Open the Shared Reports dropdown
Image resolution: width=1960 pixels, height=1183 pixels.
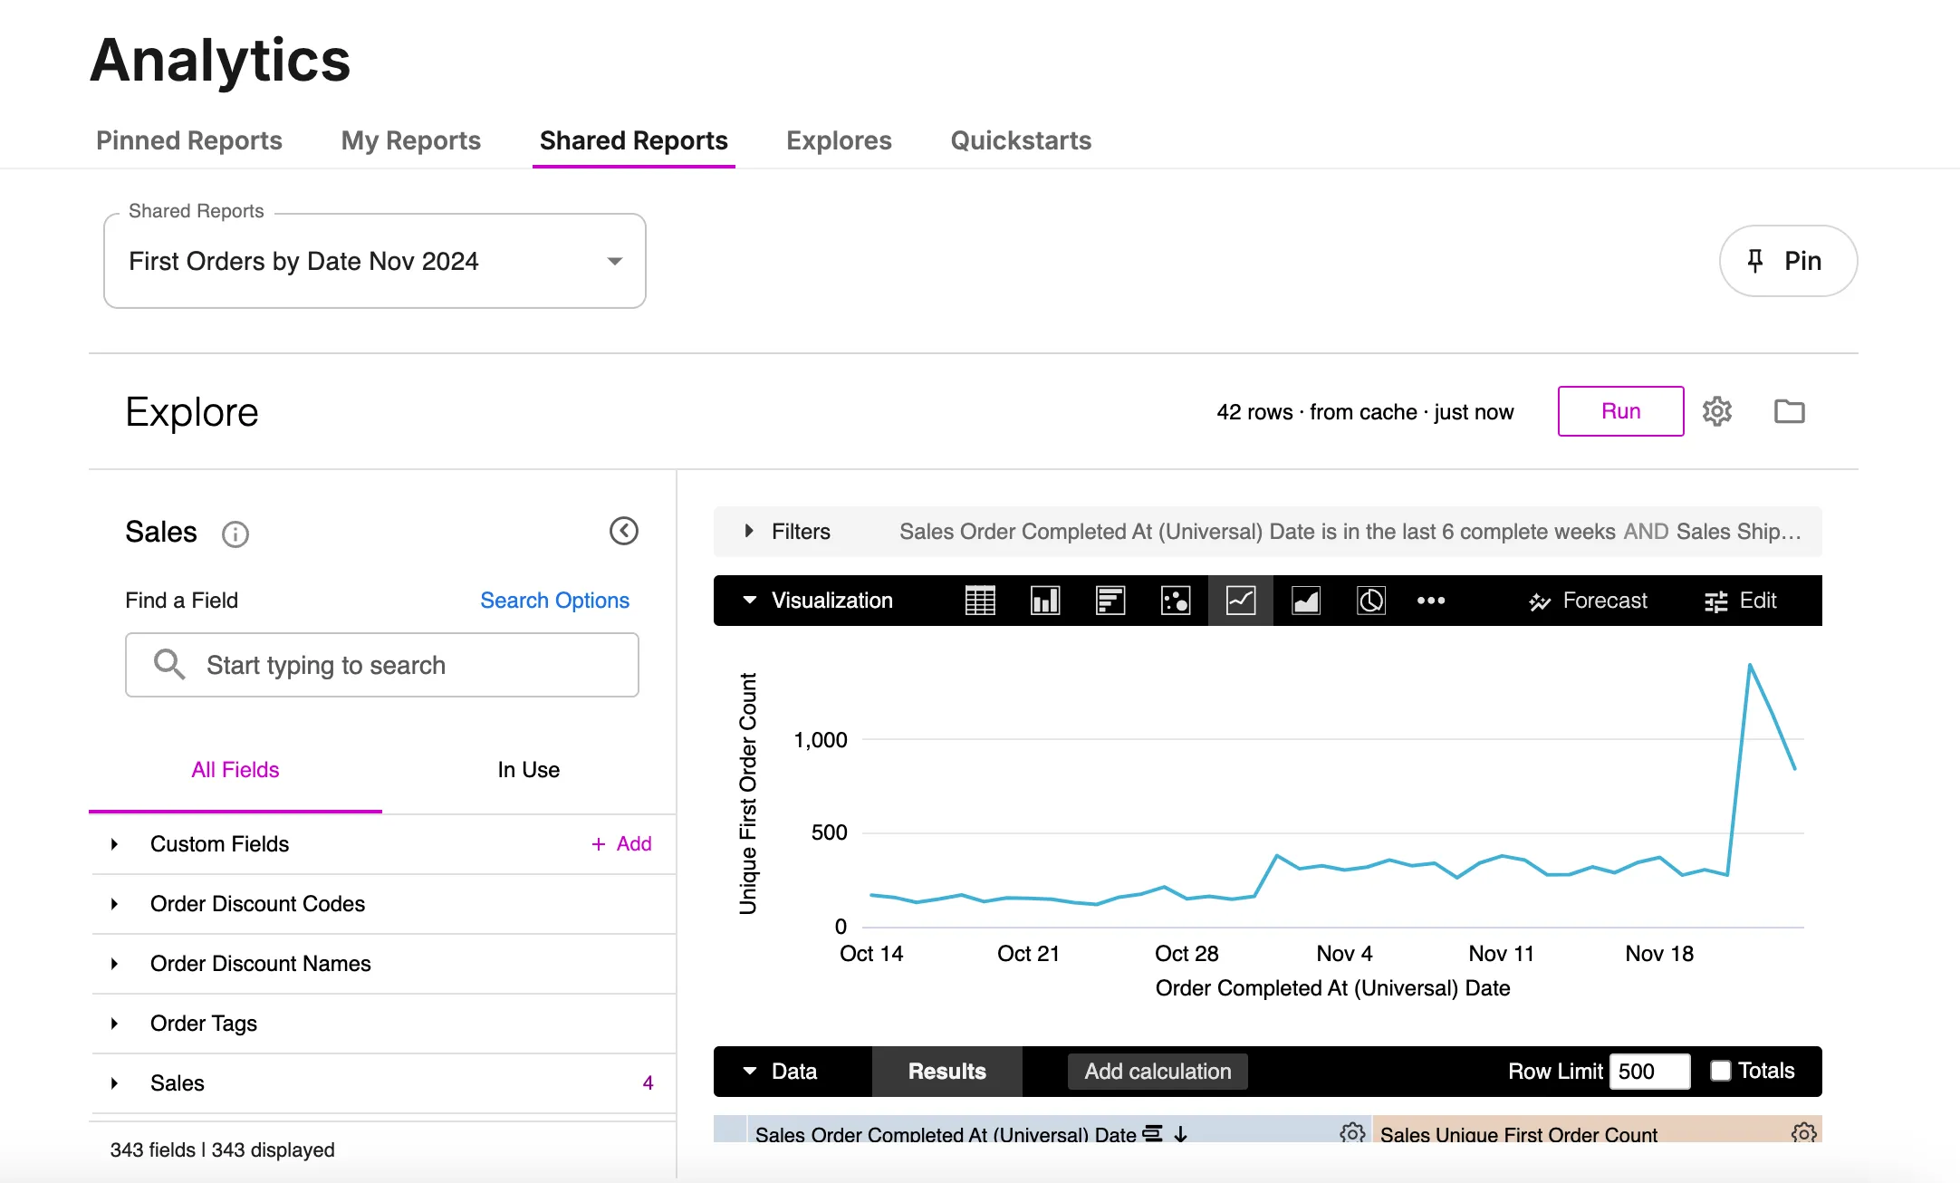[375, 261]
